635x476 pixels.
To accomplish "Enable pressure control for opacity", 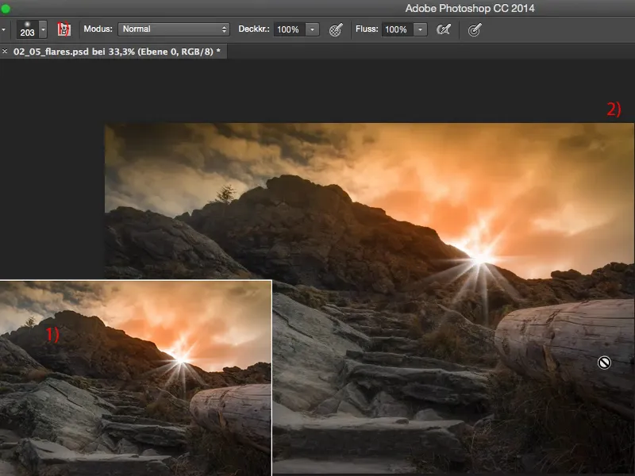I will [336, 29].
